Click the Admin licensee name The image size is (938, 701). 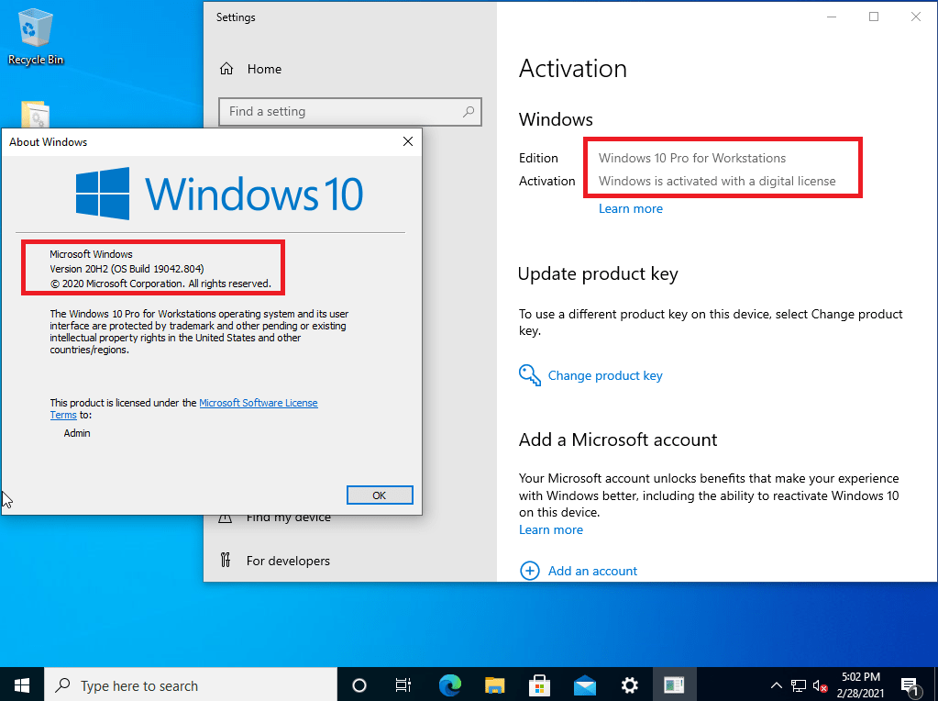point(77,433)
